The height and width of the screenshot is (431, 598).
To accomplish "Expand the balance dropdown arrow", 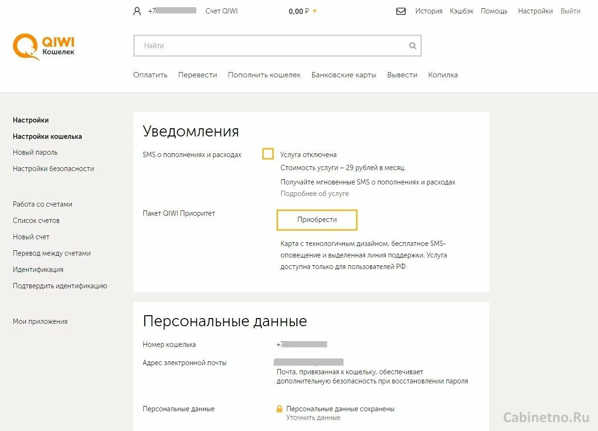I will (x=315, y=11).
